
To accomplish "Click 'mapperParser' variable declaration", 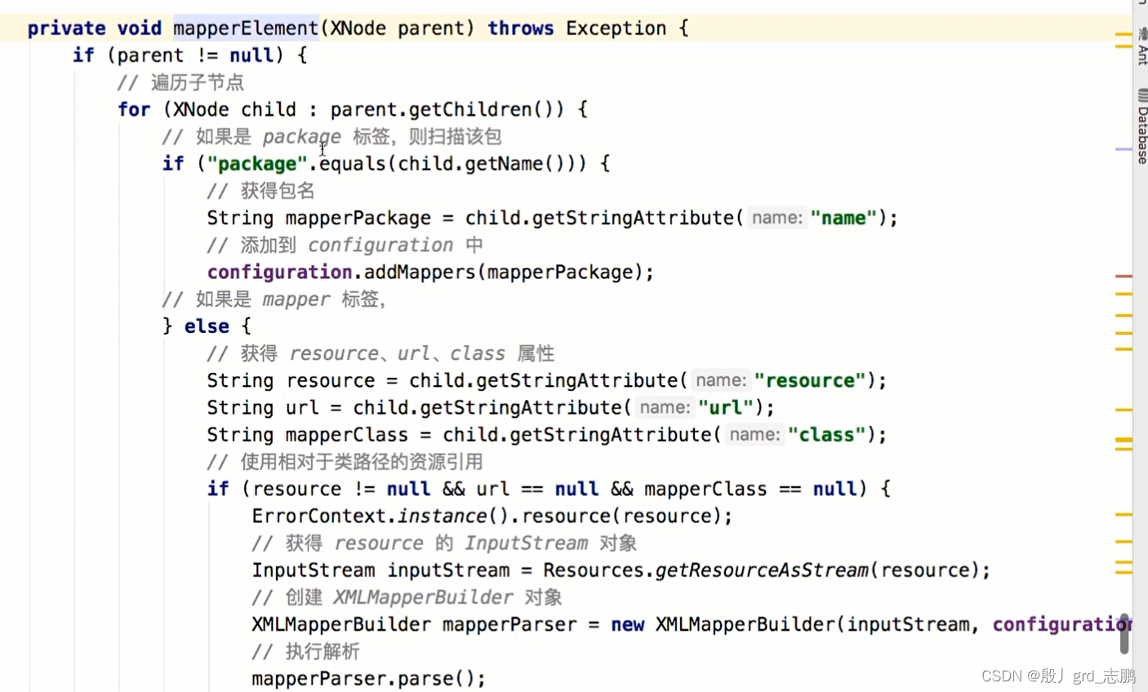I will pos(509,625).
